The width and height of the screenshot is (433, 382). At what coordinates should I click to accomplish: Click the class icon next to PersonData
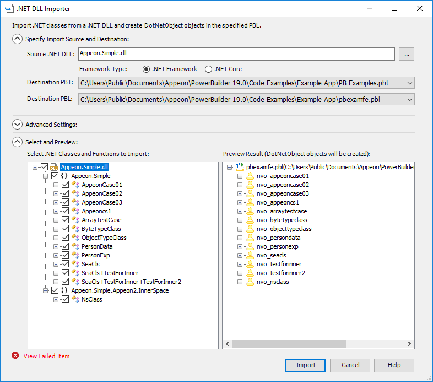coord(75,246)
